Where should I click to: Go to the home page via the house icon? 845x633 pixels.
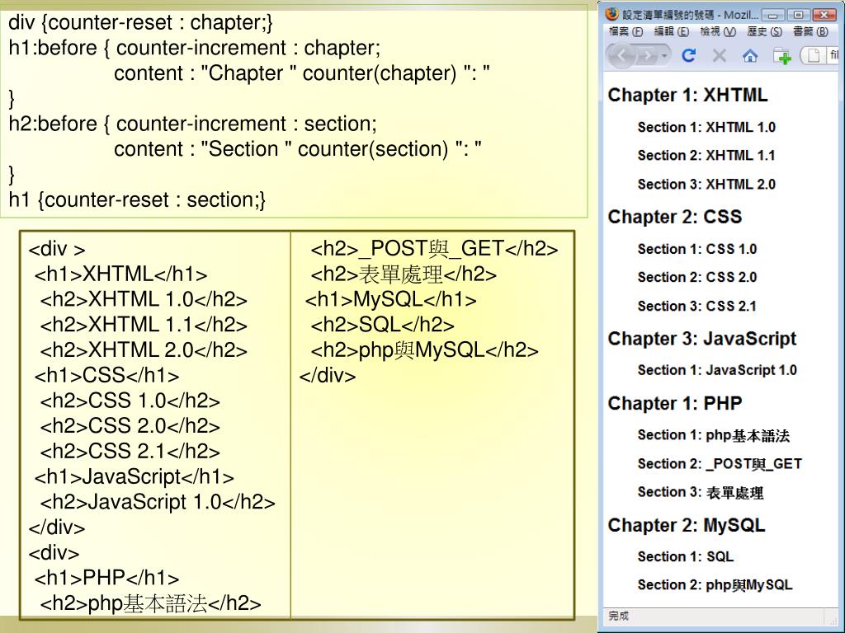coord(749,55)
